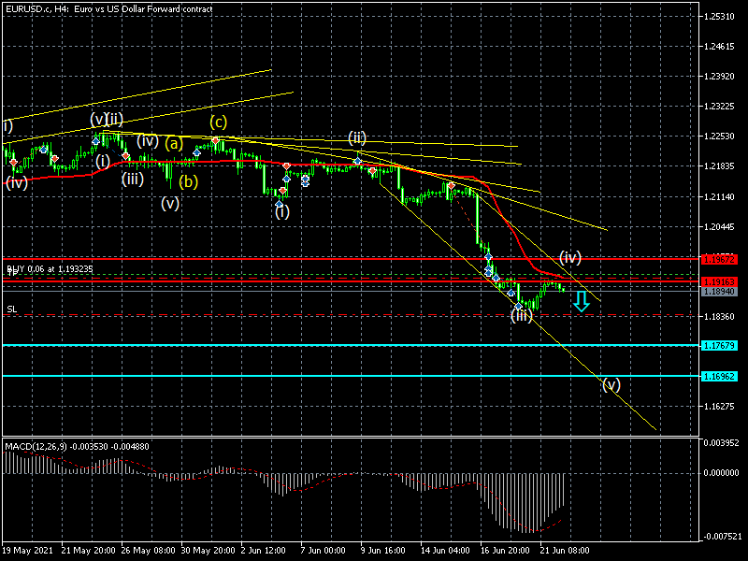
Task: Click the red sell arrow near 14 Jun
Action: point(452,188)
